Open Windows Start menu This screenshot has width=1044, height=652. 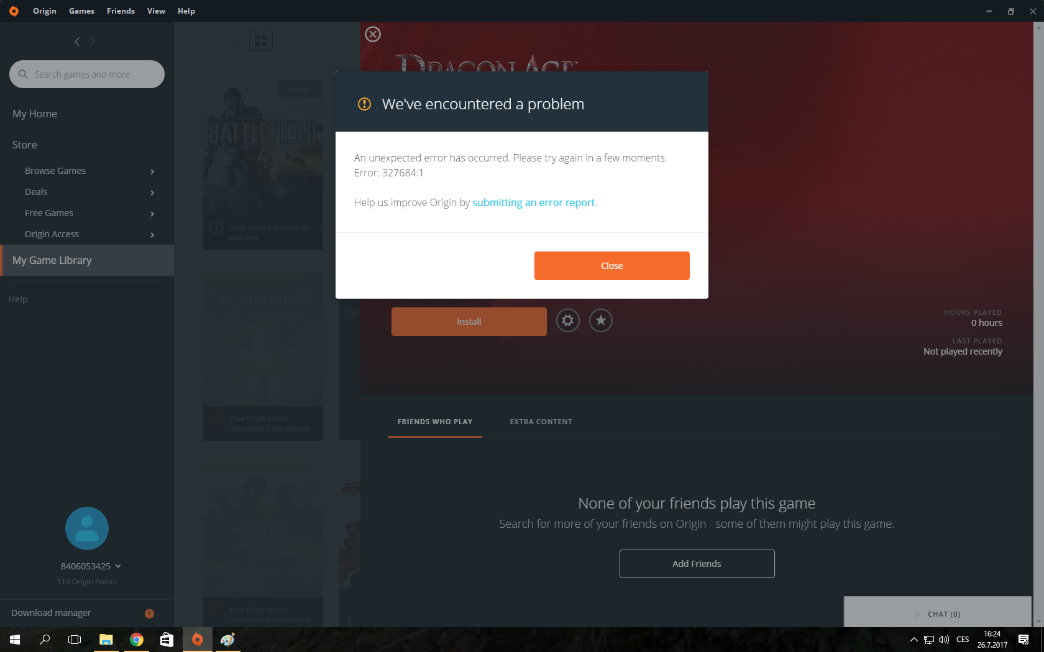15,640
